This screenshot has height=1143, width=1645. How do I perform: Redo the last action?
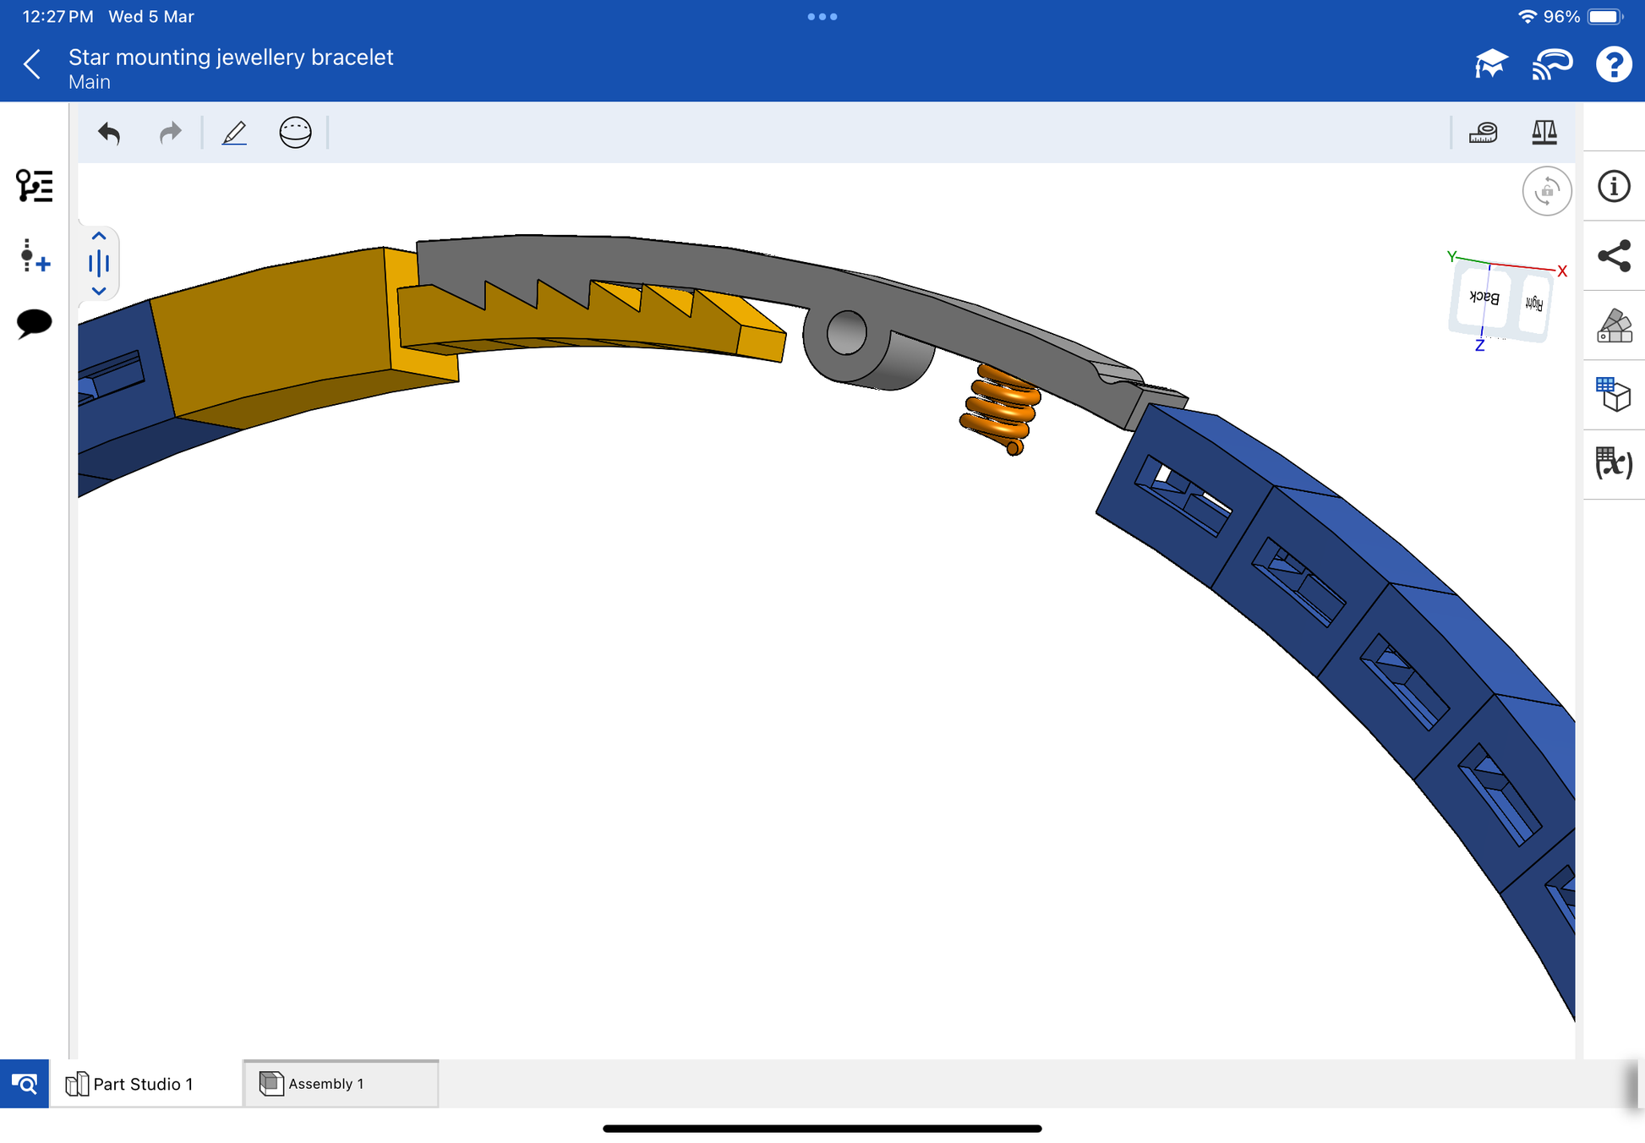(170, 133)
